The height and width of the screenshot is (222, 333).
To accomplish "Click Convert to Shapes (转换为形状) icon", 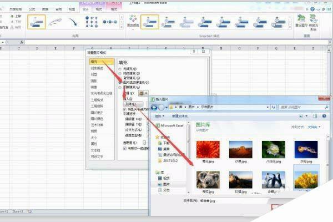I will tap(313, 22).
